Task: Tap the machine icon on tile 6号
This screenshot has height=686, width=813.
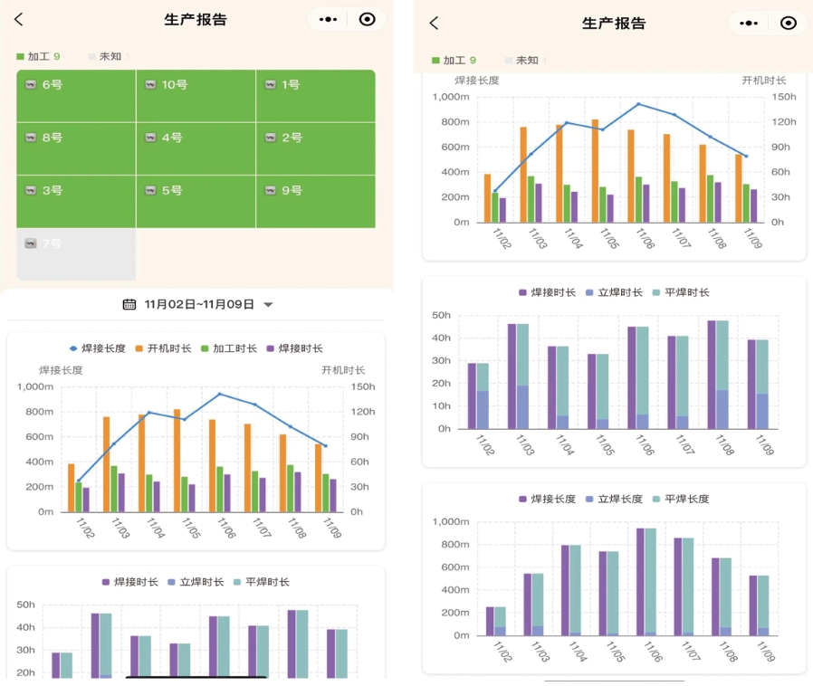Action: coord(30,84)
